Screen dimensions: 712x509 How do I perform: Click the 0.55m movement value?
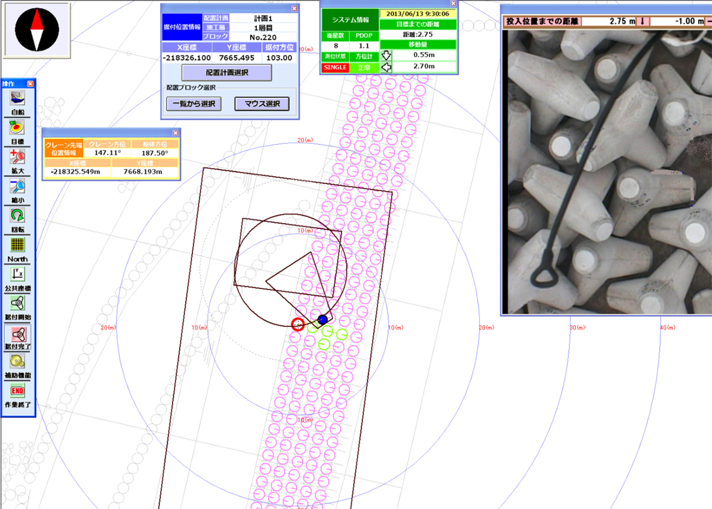(x=424, y=55)
